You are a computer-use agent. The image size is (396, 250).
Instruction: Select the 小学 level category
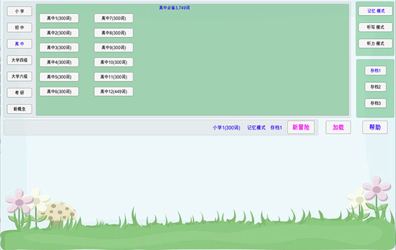pyautogui.click(x=19, y=11)
